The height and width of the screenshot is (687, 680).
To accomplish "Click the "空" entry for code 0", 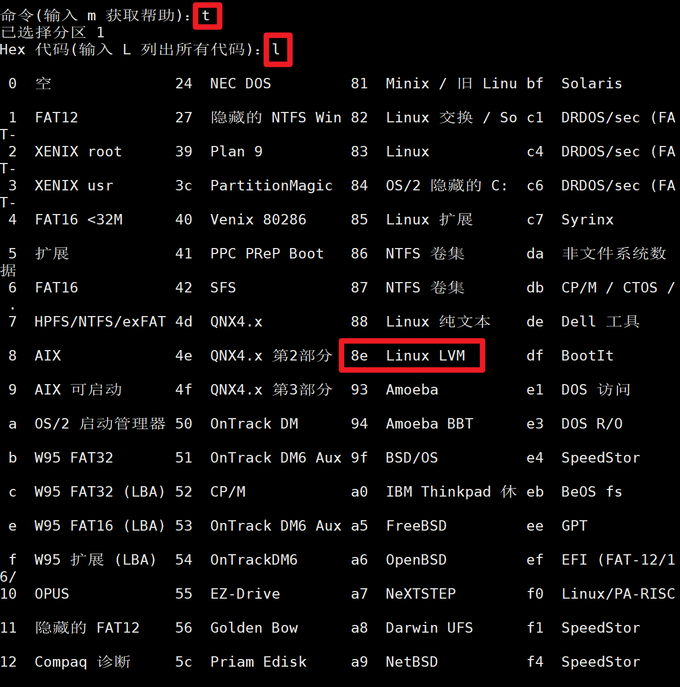I will (43, 83).
